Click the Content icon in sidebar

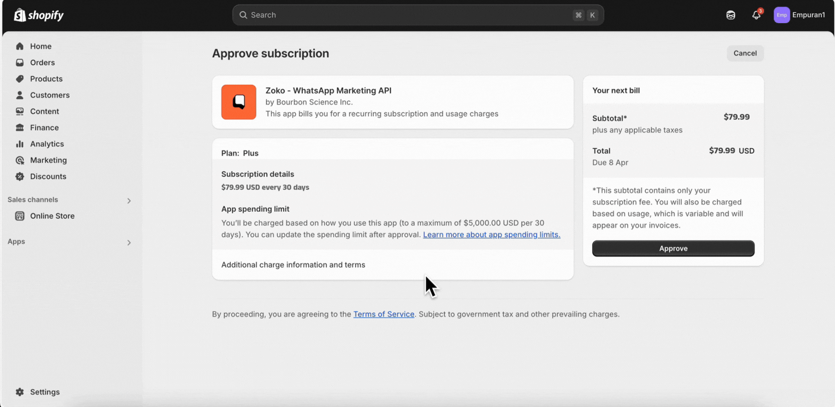pyautogui.click(x=20, y=111)
